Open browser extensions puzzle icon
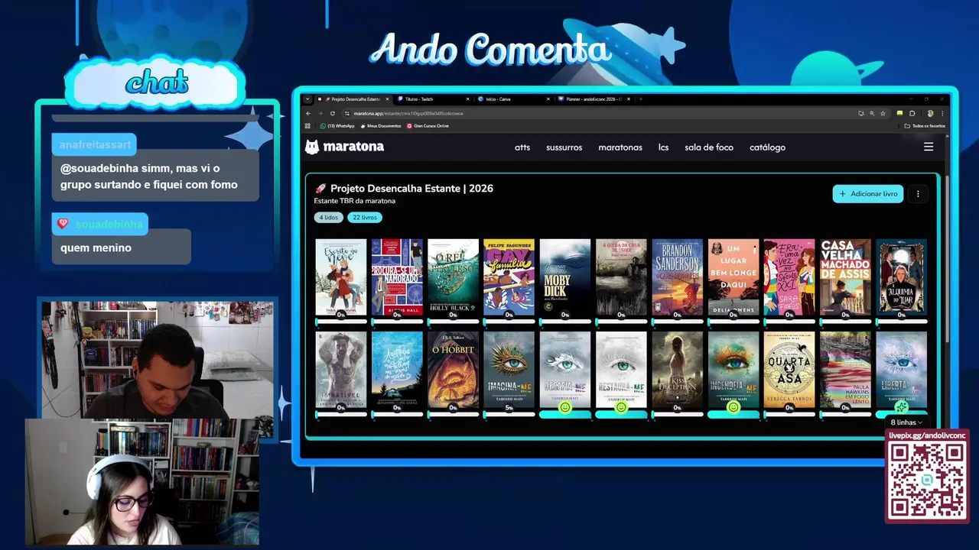 click(x=912, y=113)
